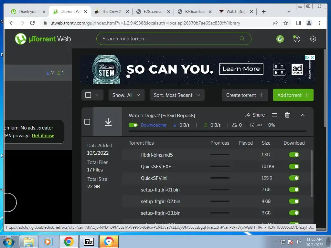Switch to the first E2Guardian tab
The height and width of the screenshot is (248, 331).
(153, 12)
